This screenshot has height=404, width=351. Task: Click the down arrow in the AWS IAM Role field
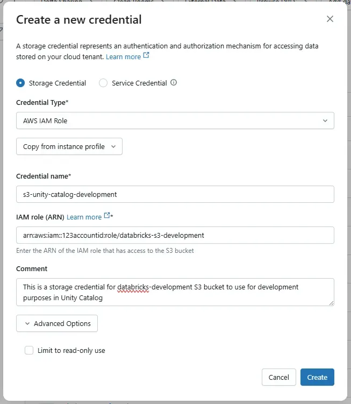click(325, 121)
